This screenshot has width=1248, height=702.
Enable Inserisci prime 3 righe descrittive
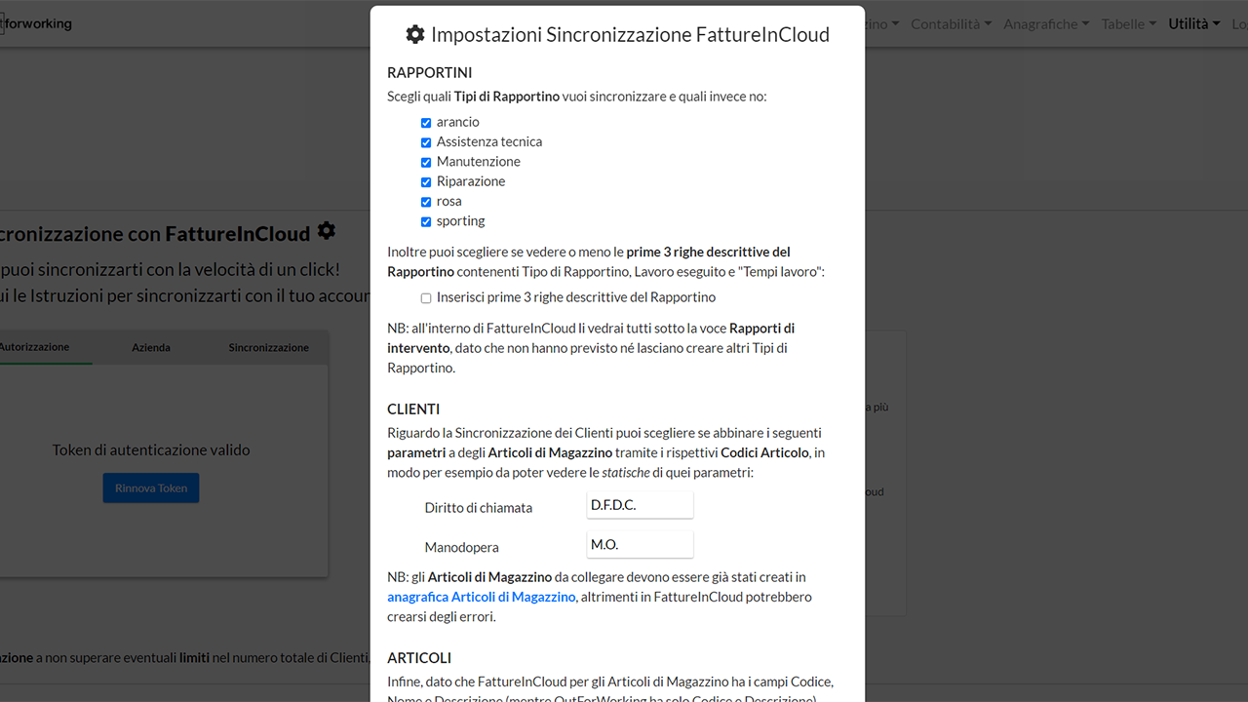426,298
